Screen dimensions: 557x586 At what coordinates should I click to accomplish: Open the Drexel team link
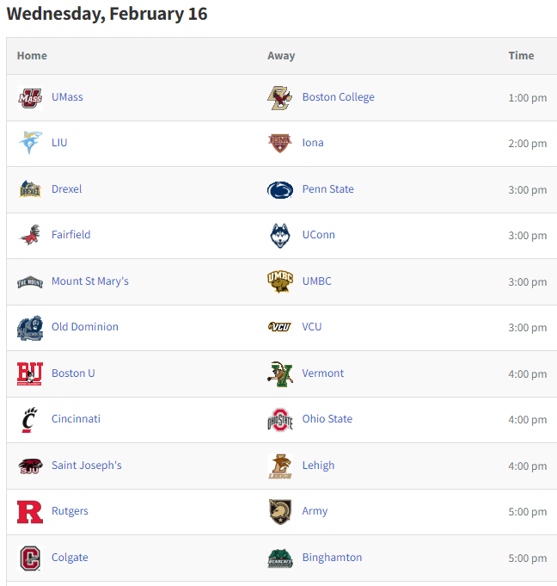point(66,188)
